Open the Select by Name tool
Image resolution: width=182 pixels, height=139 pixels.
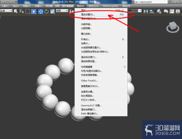[x=22, y=11]
